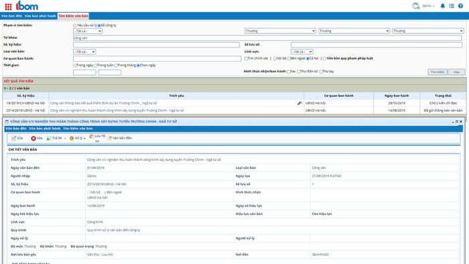Image resolution: width=469 pixels, height=264 pixels.
Task: Click the Trả lời reply icon
Action: 49,138
